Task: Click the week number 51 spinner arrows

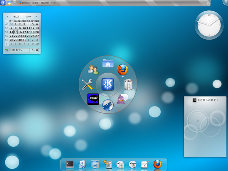Action: tap(37, 50)
